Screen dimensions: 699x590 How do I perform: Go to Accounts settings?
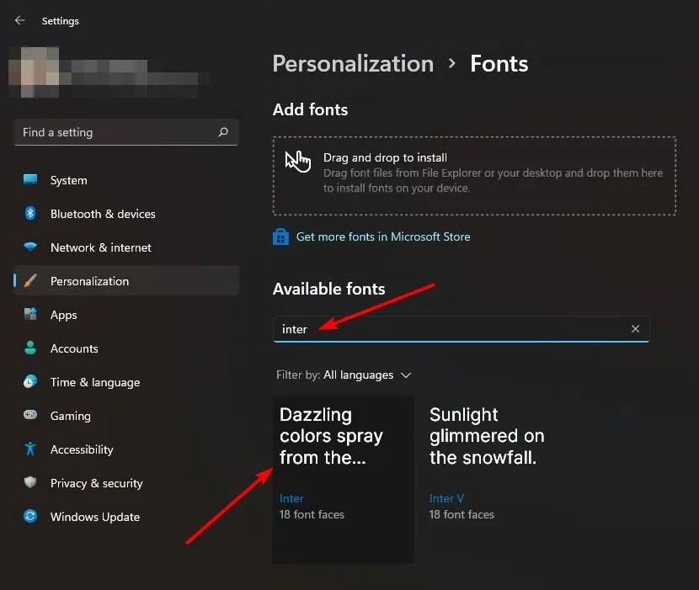coord(126,348)
